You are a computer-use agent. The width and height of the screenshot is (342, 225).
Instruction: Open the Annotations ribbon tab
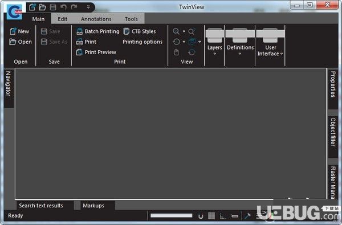pos(96,19)
